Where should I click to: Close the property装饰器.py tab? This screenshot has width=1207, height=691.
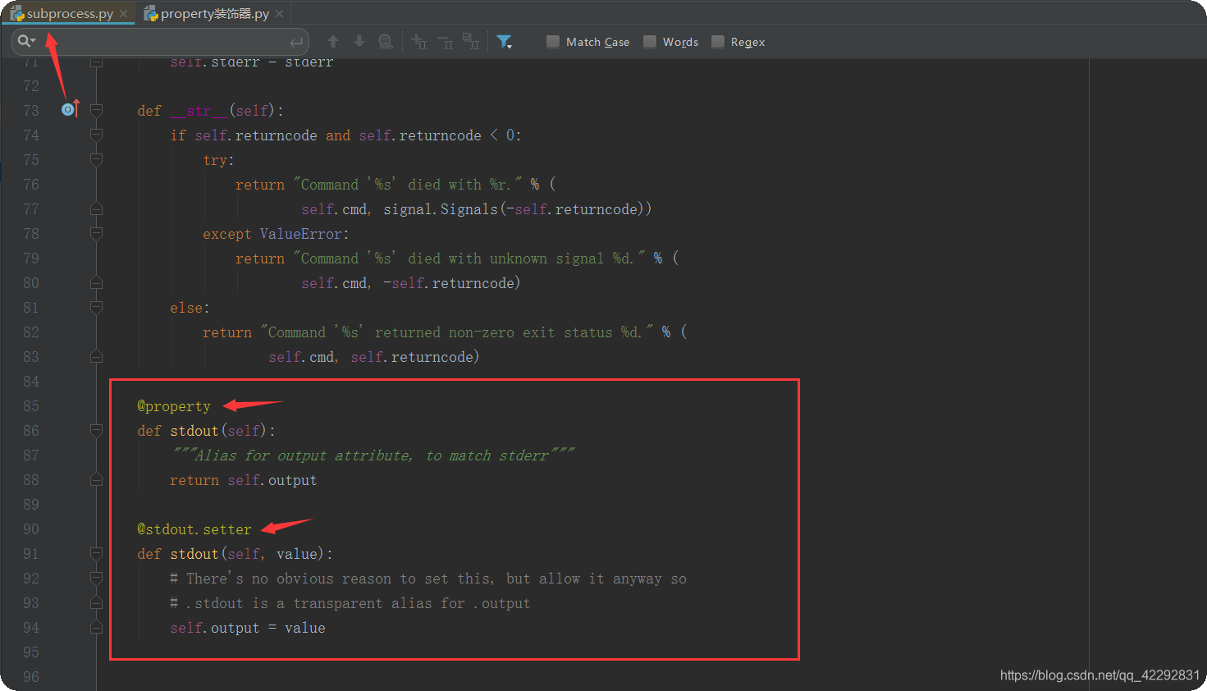(x=278, y=13)
